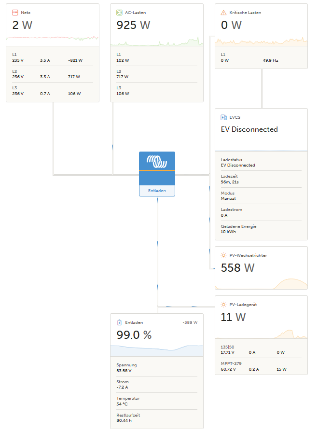Click the Kritische Lasten warning icon
Screen dimensions: 318x432
click(x=223, y=13)
